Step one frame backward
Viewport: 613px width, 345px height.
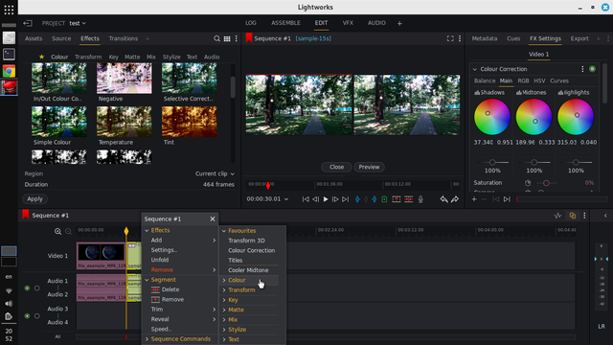(x=315, y=199)
